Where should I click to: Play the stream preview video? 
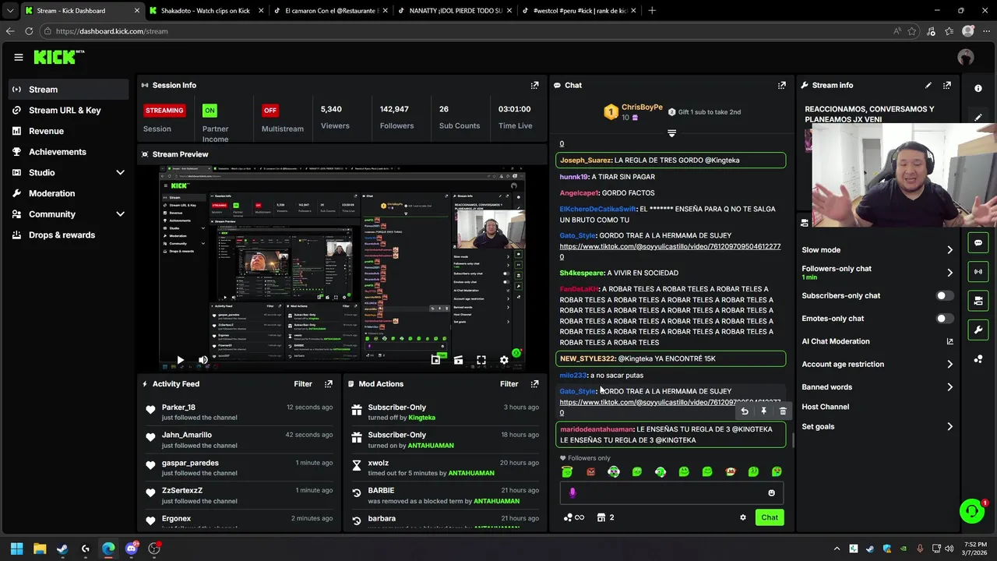(180, 360)
